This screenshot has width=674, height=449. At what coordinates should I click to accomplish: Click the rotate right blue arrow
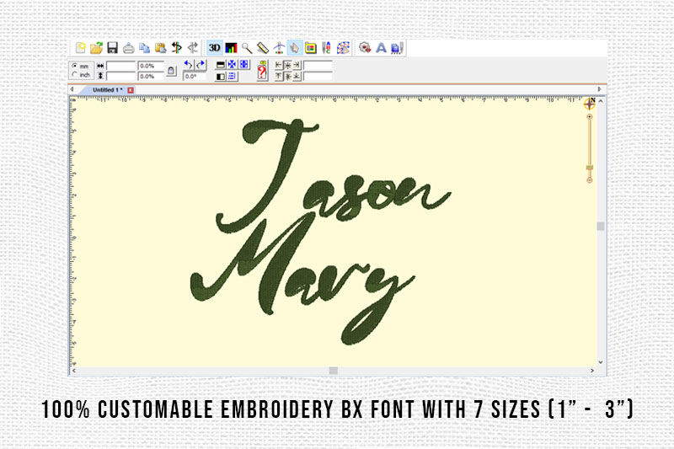pos(201,65)
